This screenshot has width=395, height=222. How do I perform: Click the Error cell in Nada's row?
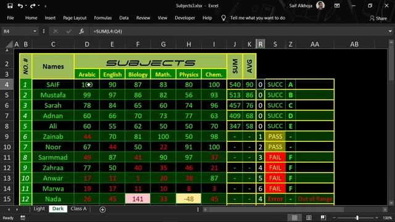pos(275,199)
